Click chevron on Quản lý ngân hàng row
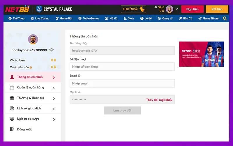This screenshot has width=233, height=146. tap(54, 88)
